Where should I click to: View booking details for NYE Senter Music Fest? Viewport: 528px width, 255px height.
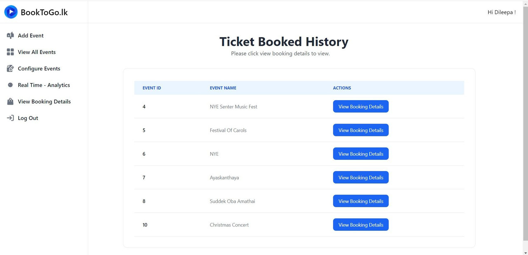click(361, 106)
